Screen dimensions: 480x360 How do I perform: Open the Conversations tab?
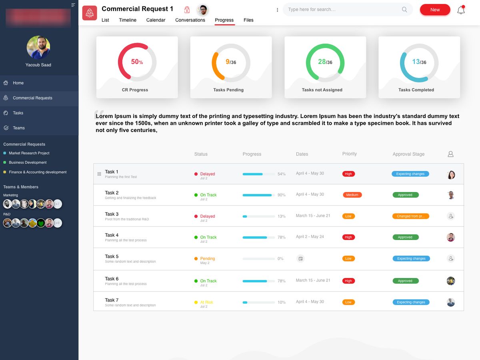(x=190, y=20)
